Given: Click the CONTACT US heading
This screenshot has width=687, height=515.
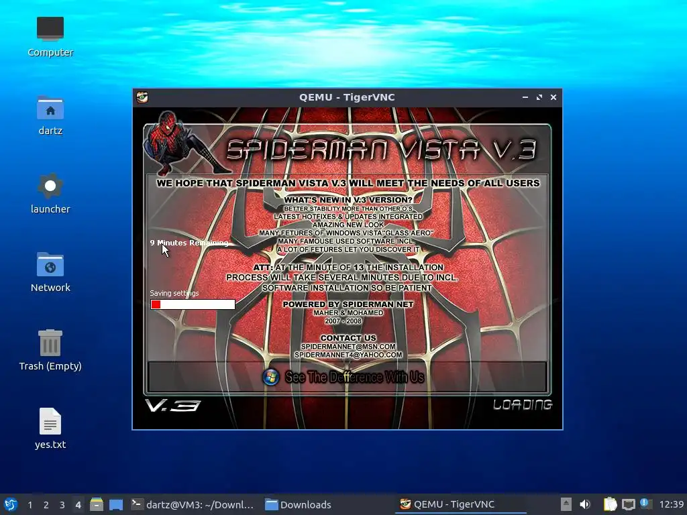Looking at the screenshot, I should [348, 338].
